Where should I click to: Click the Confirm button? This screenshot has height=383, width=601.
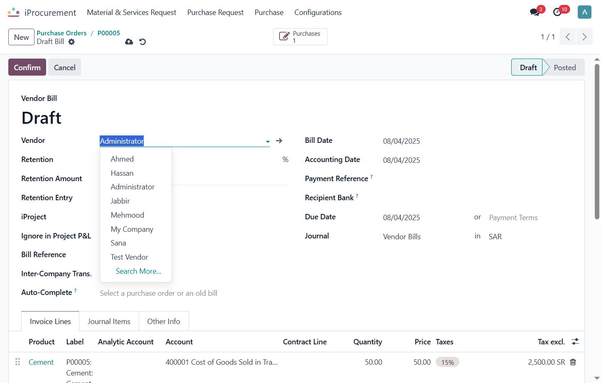[27, 67]
